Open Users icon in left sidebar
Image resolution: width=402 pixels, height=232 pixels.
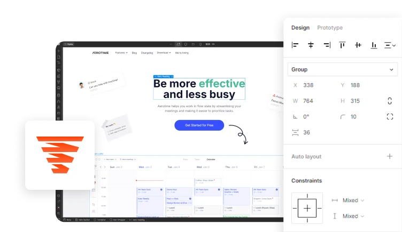coord(59,107)
